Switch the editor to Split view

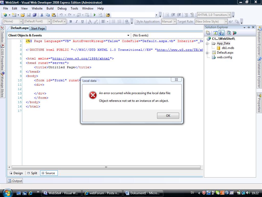click(x=32, y=173)
